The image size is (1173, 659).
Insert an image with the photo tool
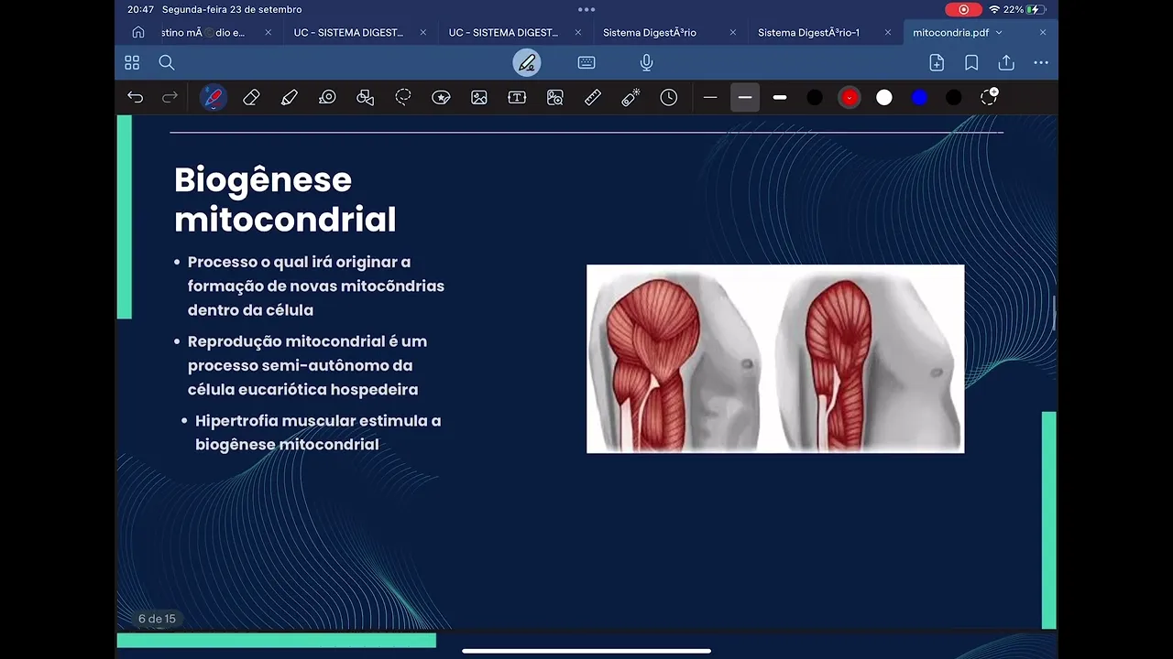pos(479,97)
